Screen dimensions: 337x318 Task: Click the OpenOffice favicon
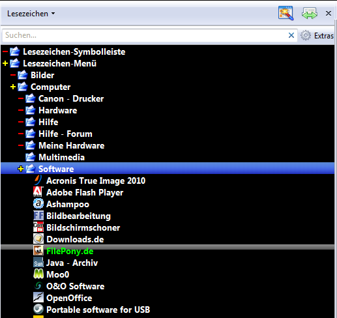(38, 297)
